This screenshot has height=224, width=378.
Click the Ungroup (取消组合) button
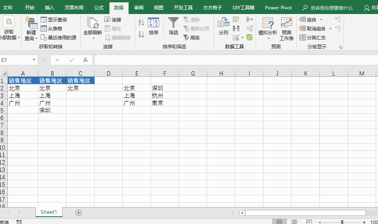[312, 28]
